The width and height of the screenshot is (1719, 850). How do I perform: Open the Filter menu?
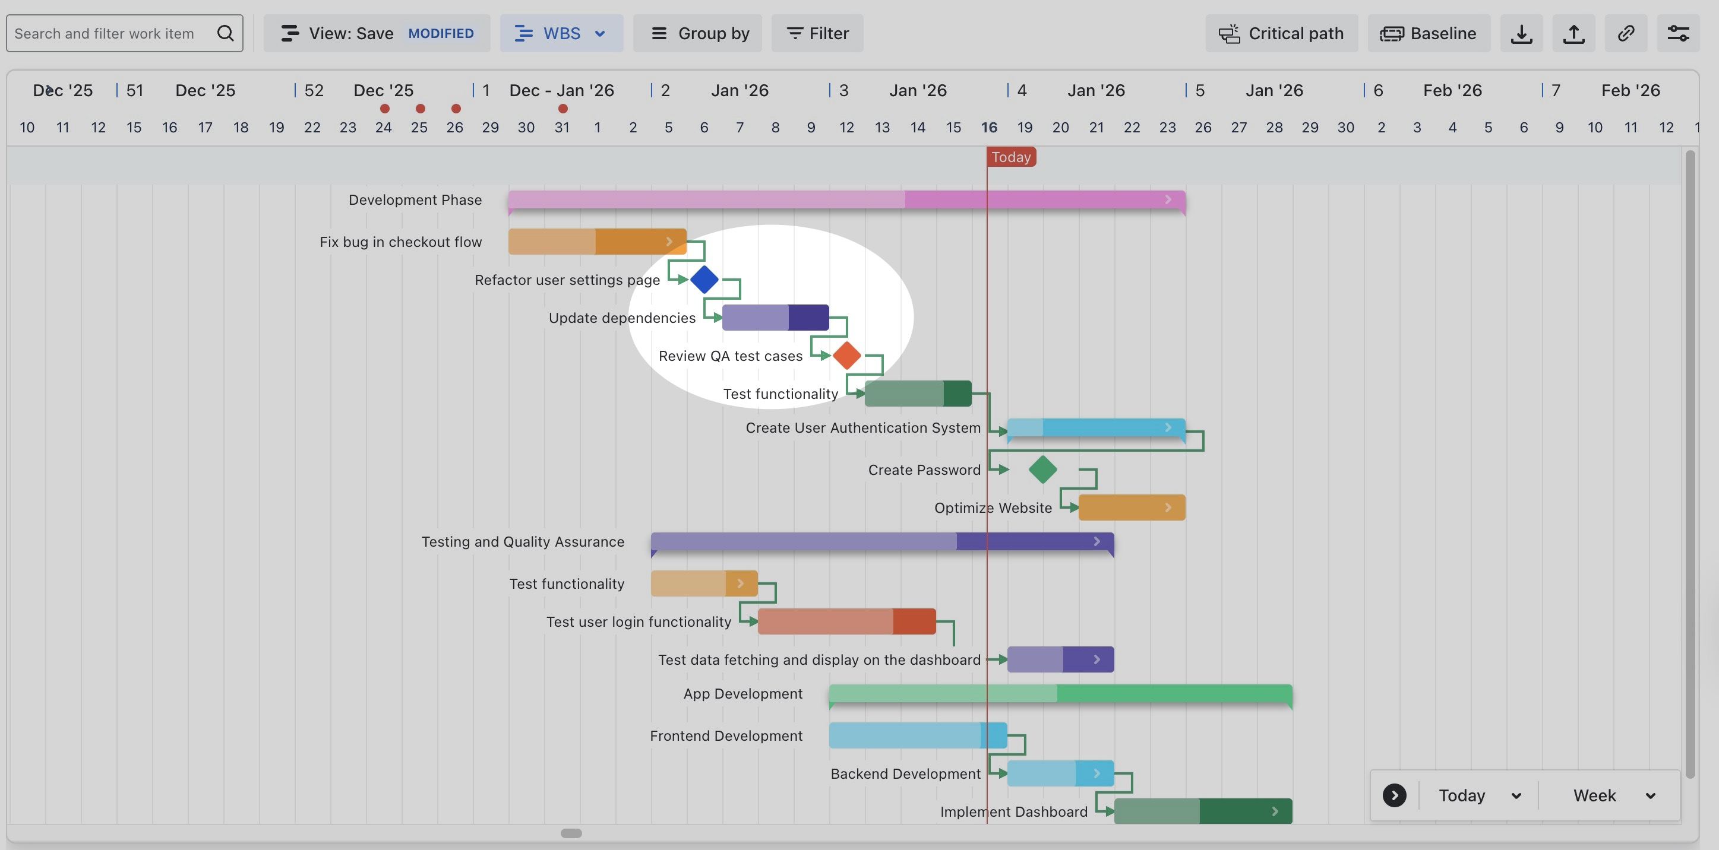pyautogui.click(x=817, y=33)
